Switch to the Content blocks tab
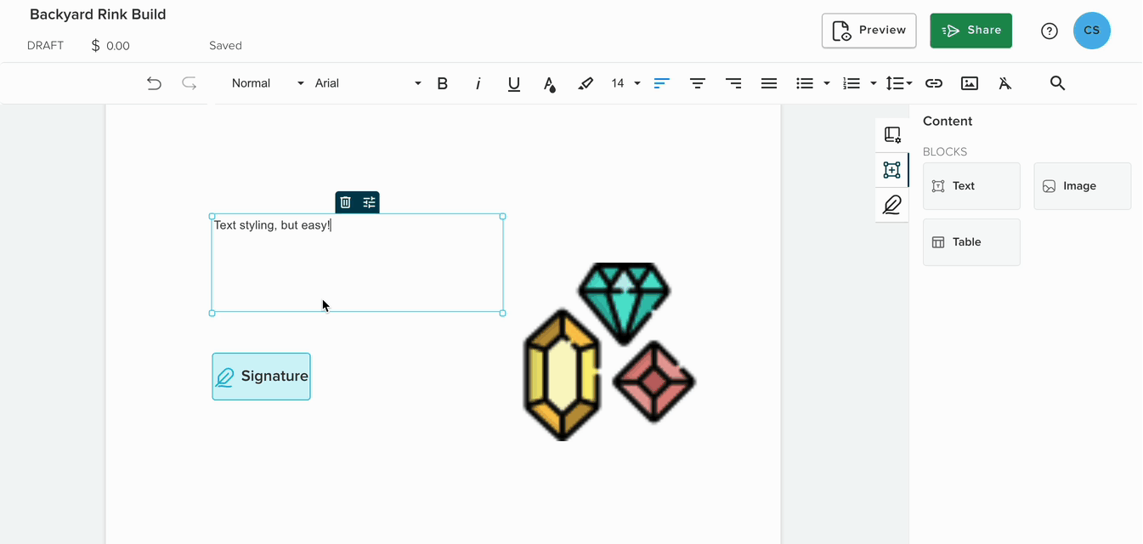The width and height of the screenshot is (1143, 544). coord(891,170)
